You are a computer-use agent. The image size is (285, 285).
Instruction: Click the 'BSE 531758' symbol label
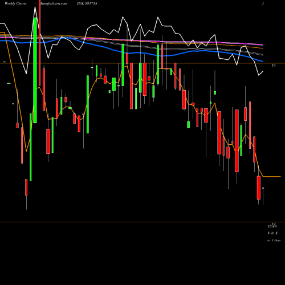tap(87, 3)
